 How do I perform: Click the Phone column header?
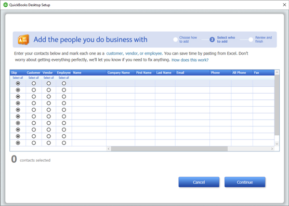coord(220,73)
